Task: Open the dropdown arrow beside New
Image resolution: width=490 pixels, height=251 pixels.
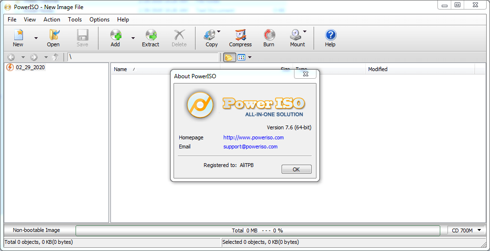Action: pyautogui.click(x=36, y=38)
